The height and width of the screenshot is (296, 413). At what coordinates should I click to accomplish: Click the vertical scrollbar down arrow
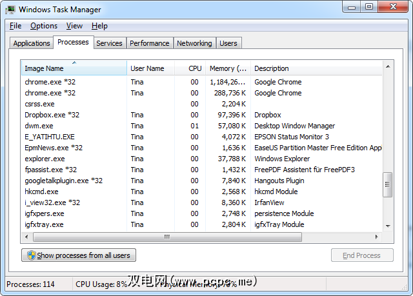[x=388, y=226]
